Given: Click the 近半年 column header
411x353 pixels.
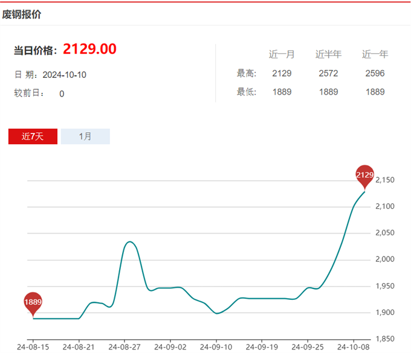Looking at the screenshot, I should (x=328, y=54).
